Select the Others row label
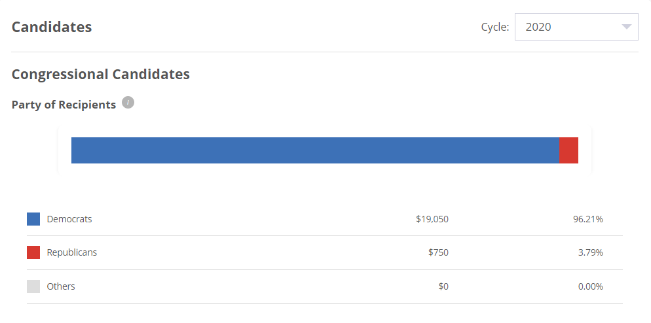This screenshot has width=651, height=323. coord(61,286)
